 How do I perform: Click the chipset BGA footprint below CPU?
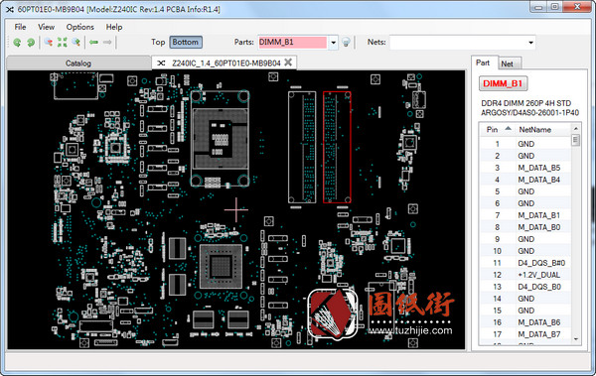tap(221, 266)
